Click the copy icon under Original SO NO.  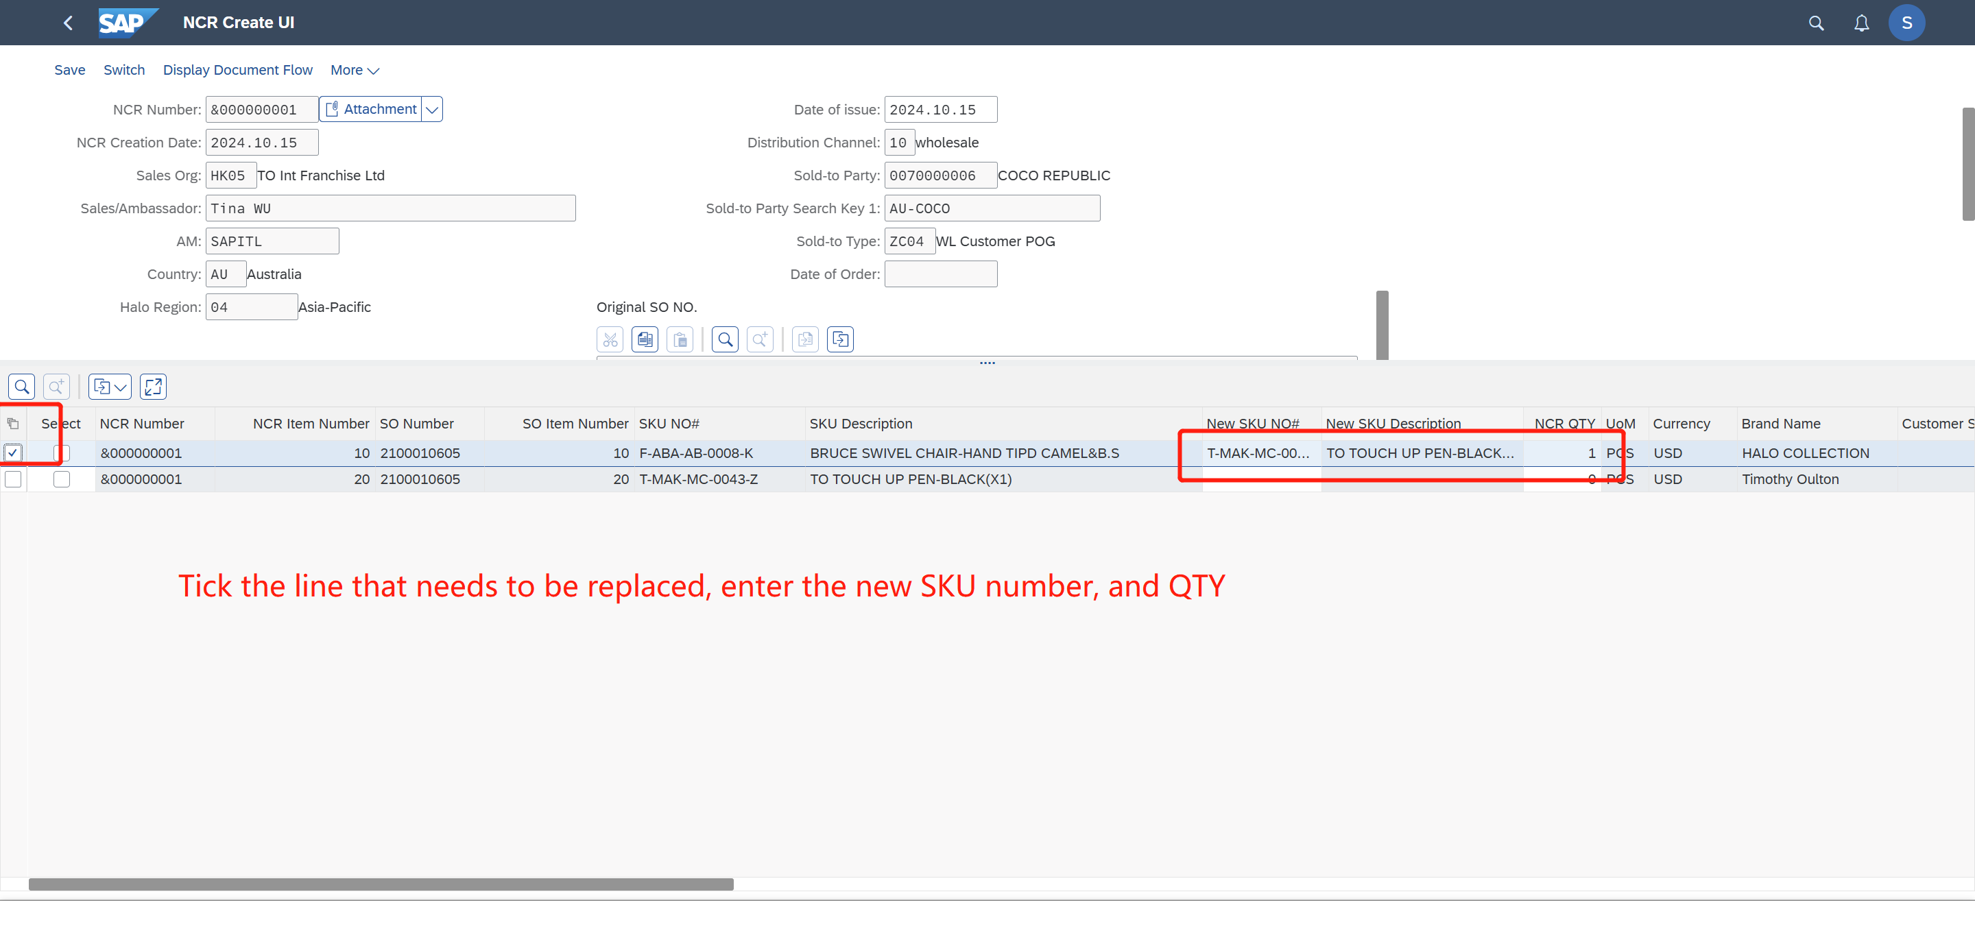click(645, 339)
